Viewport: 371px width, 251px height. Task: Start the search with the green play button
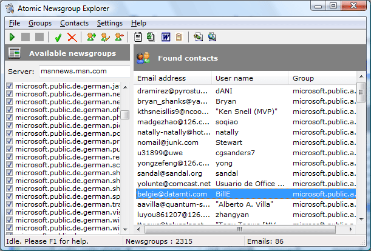pyautogui.click(x=12, y=37)
